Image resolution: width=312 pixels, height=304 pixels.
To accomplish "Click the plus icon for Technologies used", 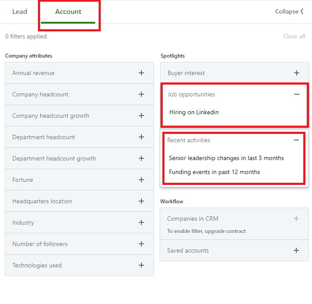I will coord(141,265).
